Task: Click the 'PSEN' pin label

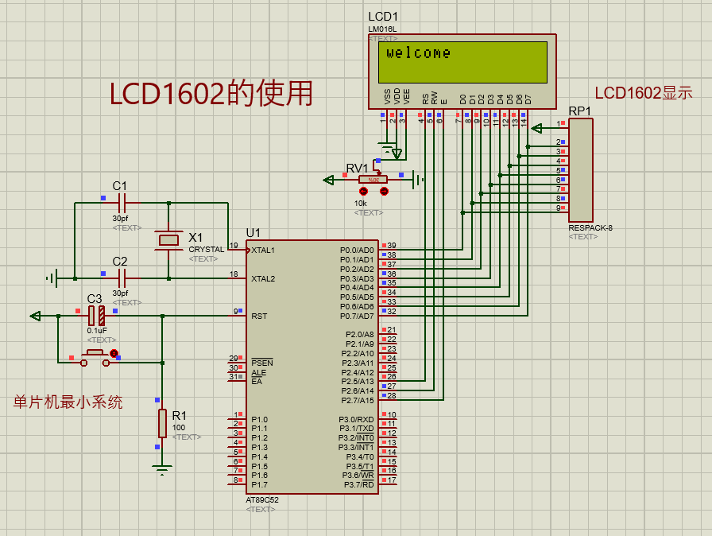Action: [x=262, y=363]
